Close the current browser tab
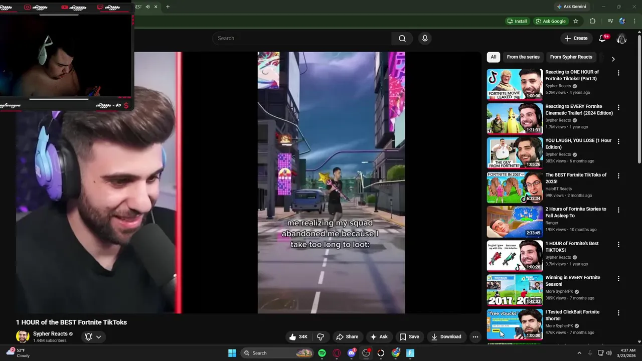This screenshot has height=361, width=642. [156, 7]
